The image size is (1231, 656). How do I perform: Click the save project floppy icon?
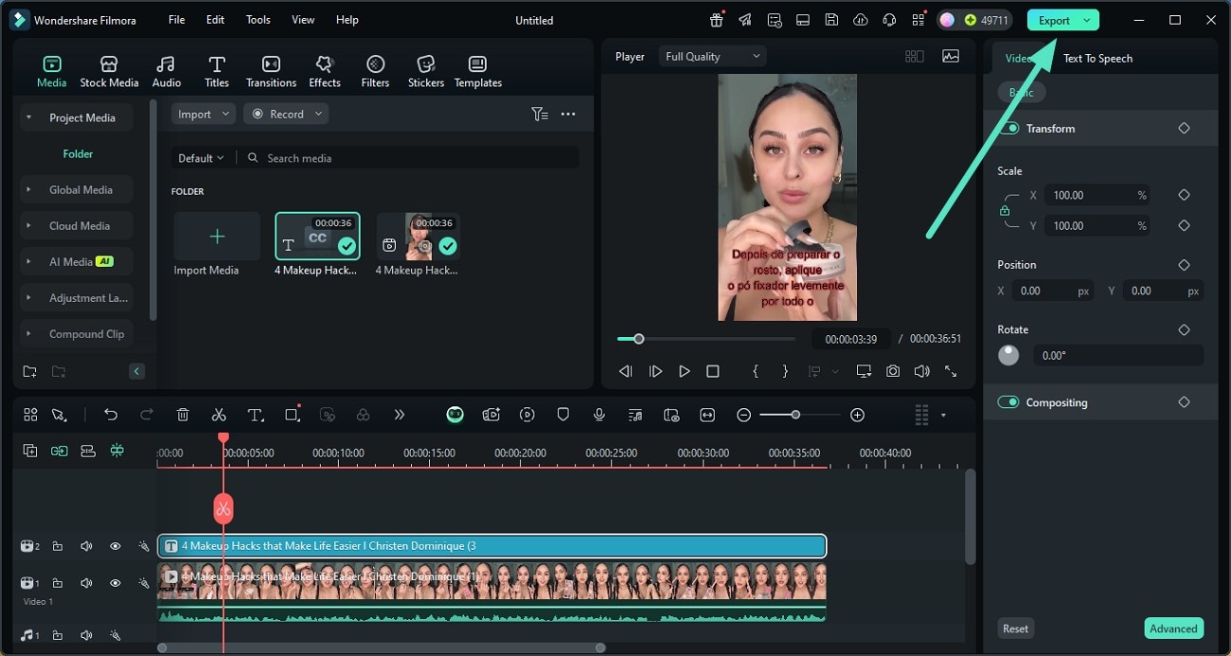pos(831,20)
